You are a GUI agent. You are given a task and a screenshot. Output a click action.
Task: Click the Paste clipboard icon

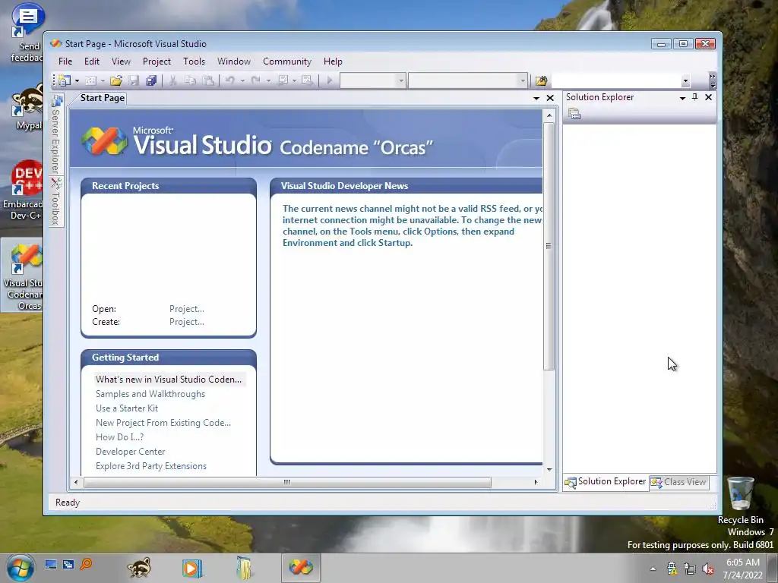tap(208, 80)
